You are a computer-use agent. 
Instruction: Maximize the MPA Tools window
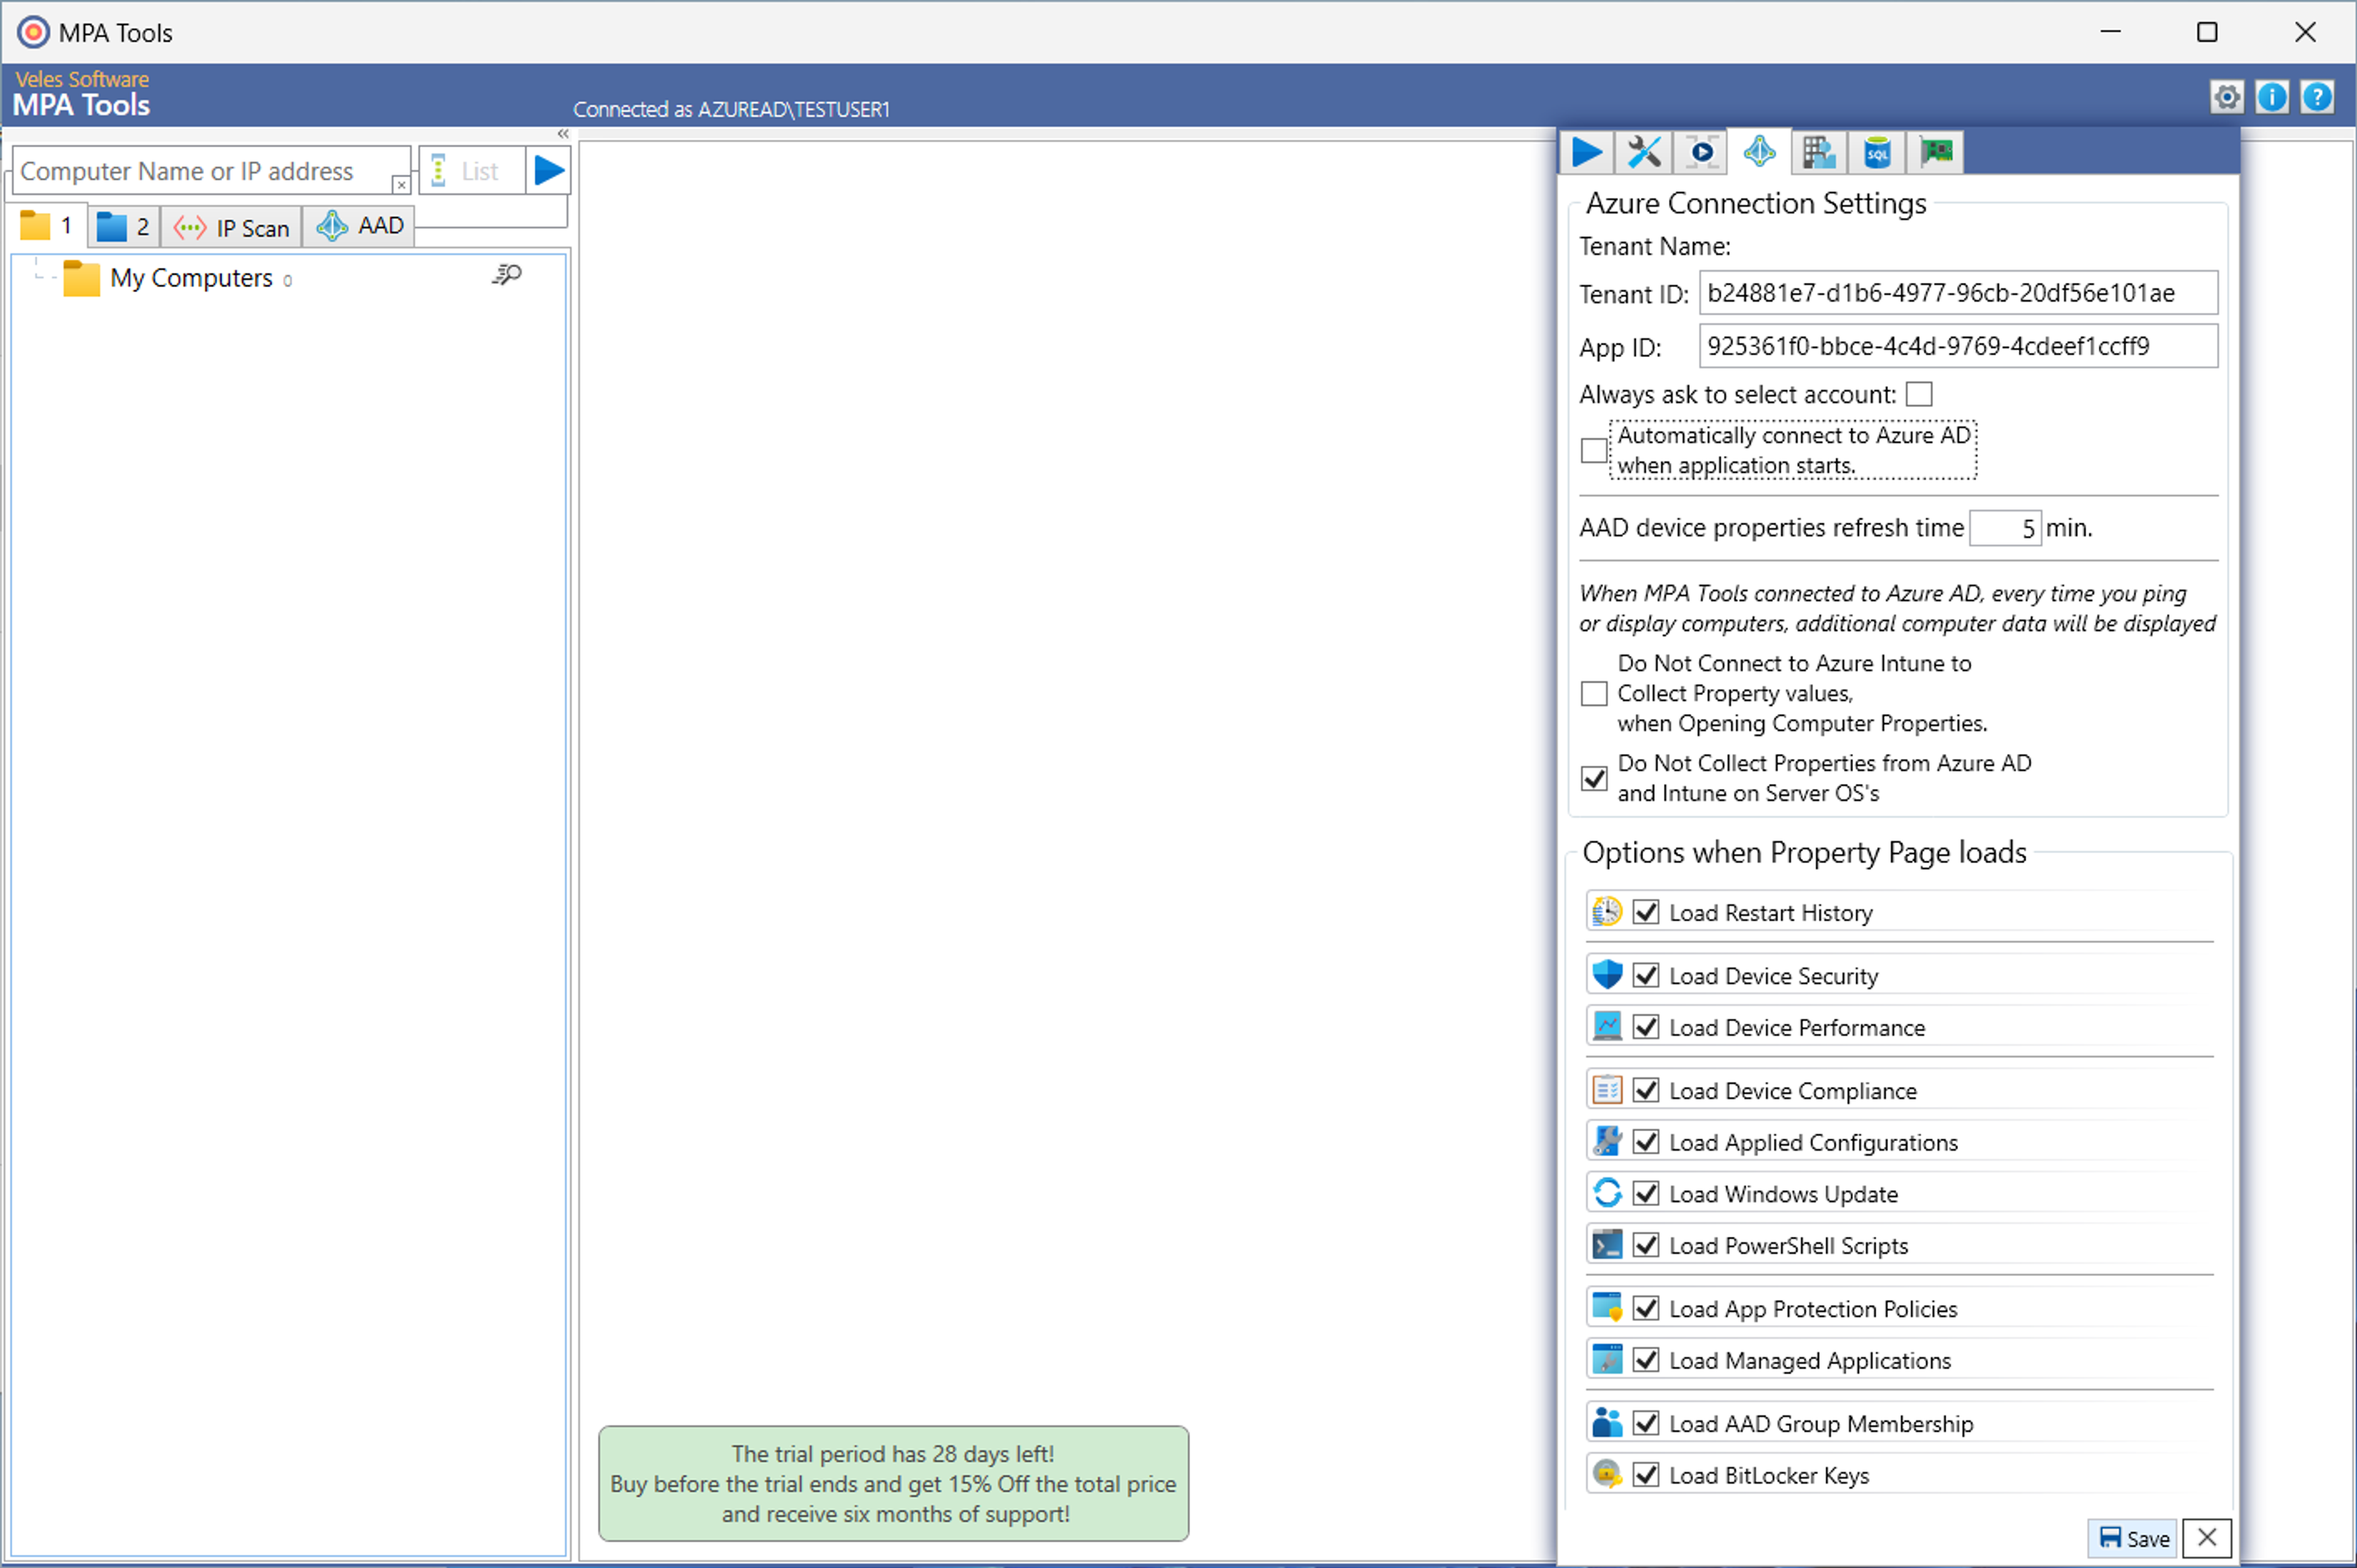coord(2207,32)
